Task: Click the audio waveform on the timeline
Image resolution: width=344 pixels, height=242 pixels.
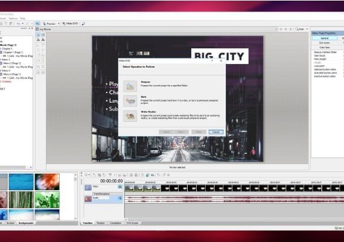Action: tap(234, 199)
